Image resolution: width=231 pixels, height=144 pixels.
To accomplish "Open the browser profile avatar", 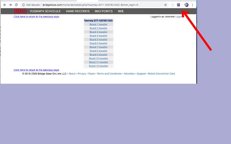I will tap(187, 5).
